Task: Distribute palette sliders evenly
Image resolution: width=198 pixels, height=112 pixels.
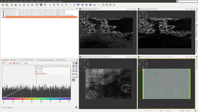Action: pos(76,77)
